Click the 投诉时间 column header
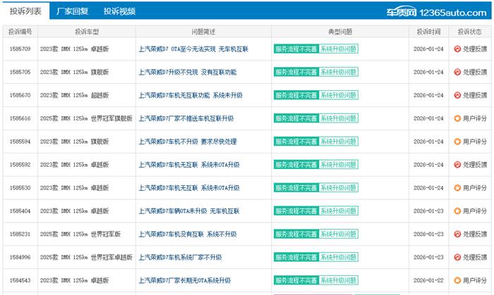The image size is (494, 295). click(x=428, y=32)
